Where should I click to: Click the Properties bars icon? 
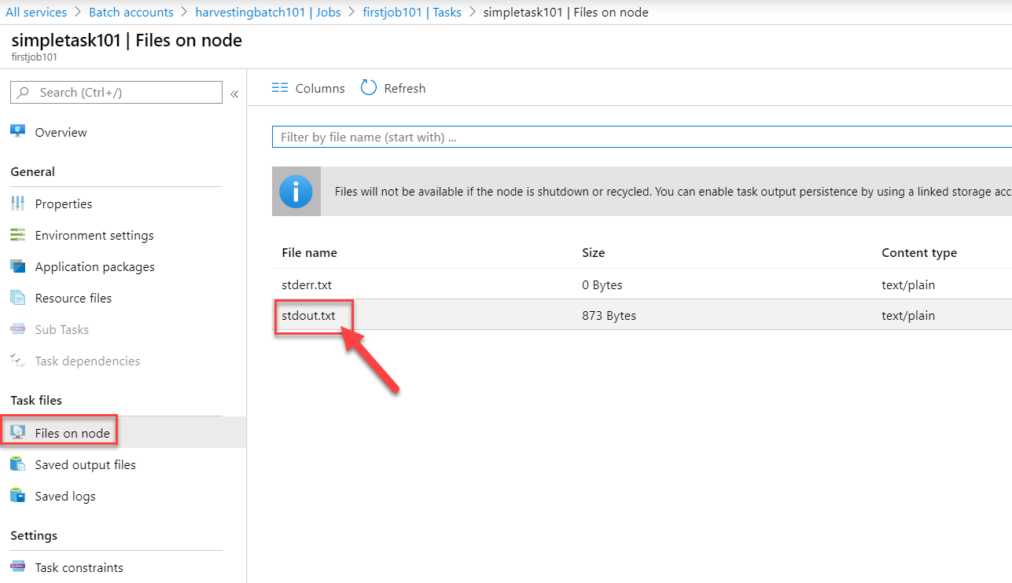[x=18, y=203]
